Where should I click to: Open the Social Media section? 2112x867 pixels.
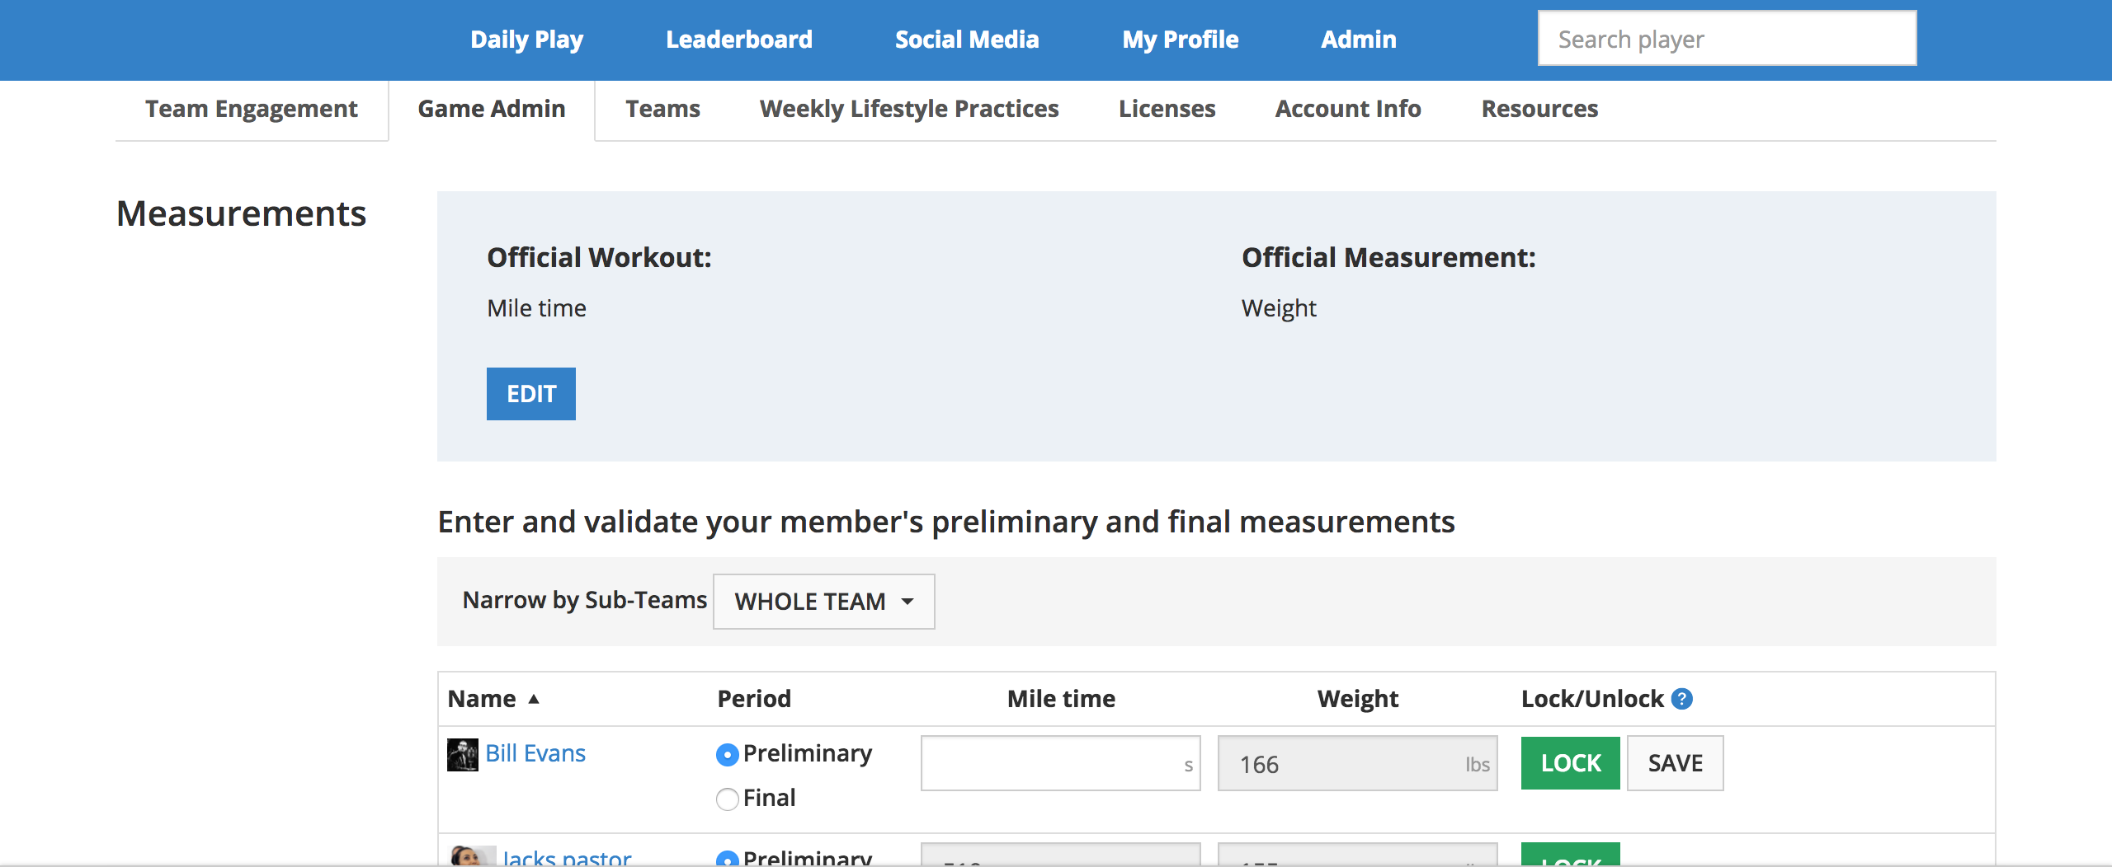click(x=967, y=40)
